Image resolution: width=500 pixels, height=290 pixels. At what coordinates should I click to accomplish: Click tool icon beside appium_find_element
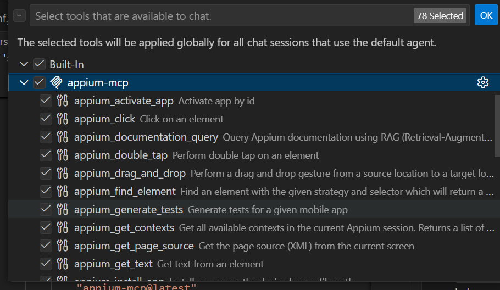click(x=63, y=192)
